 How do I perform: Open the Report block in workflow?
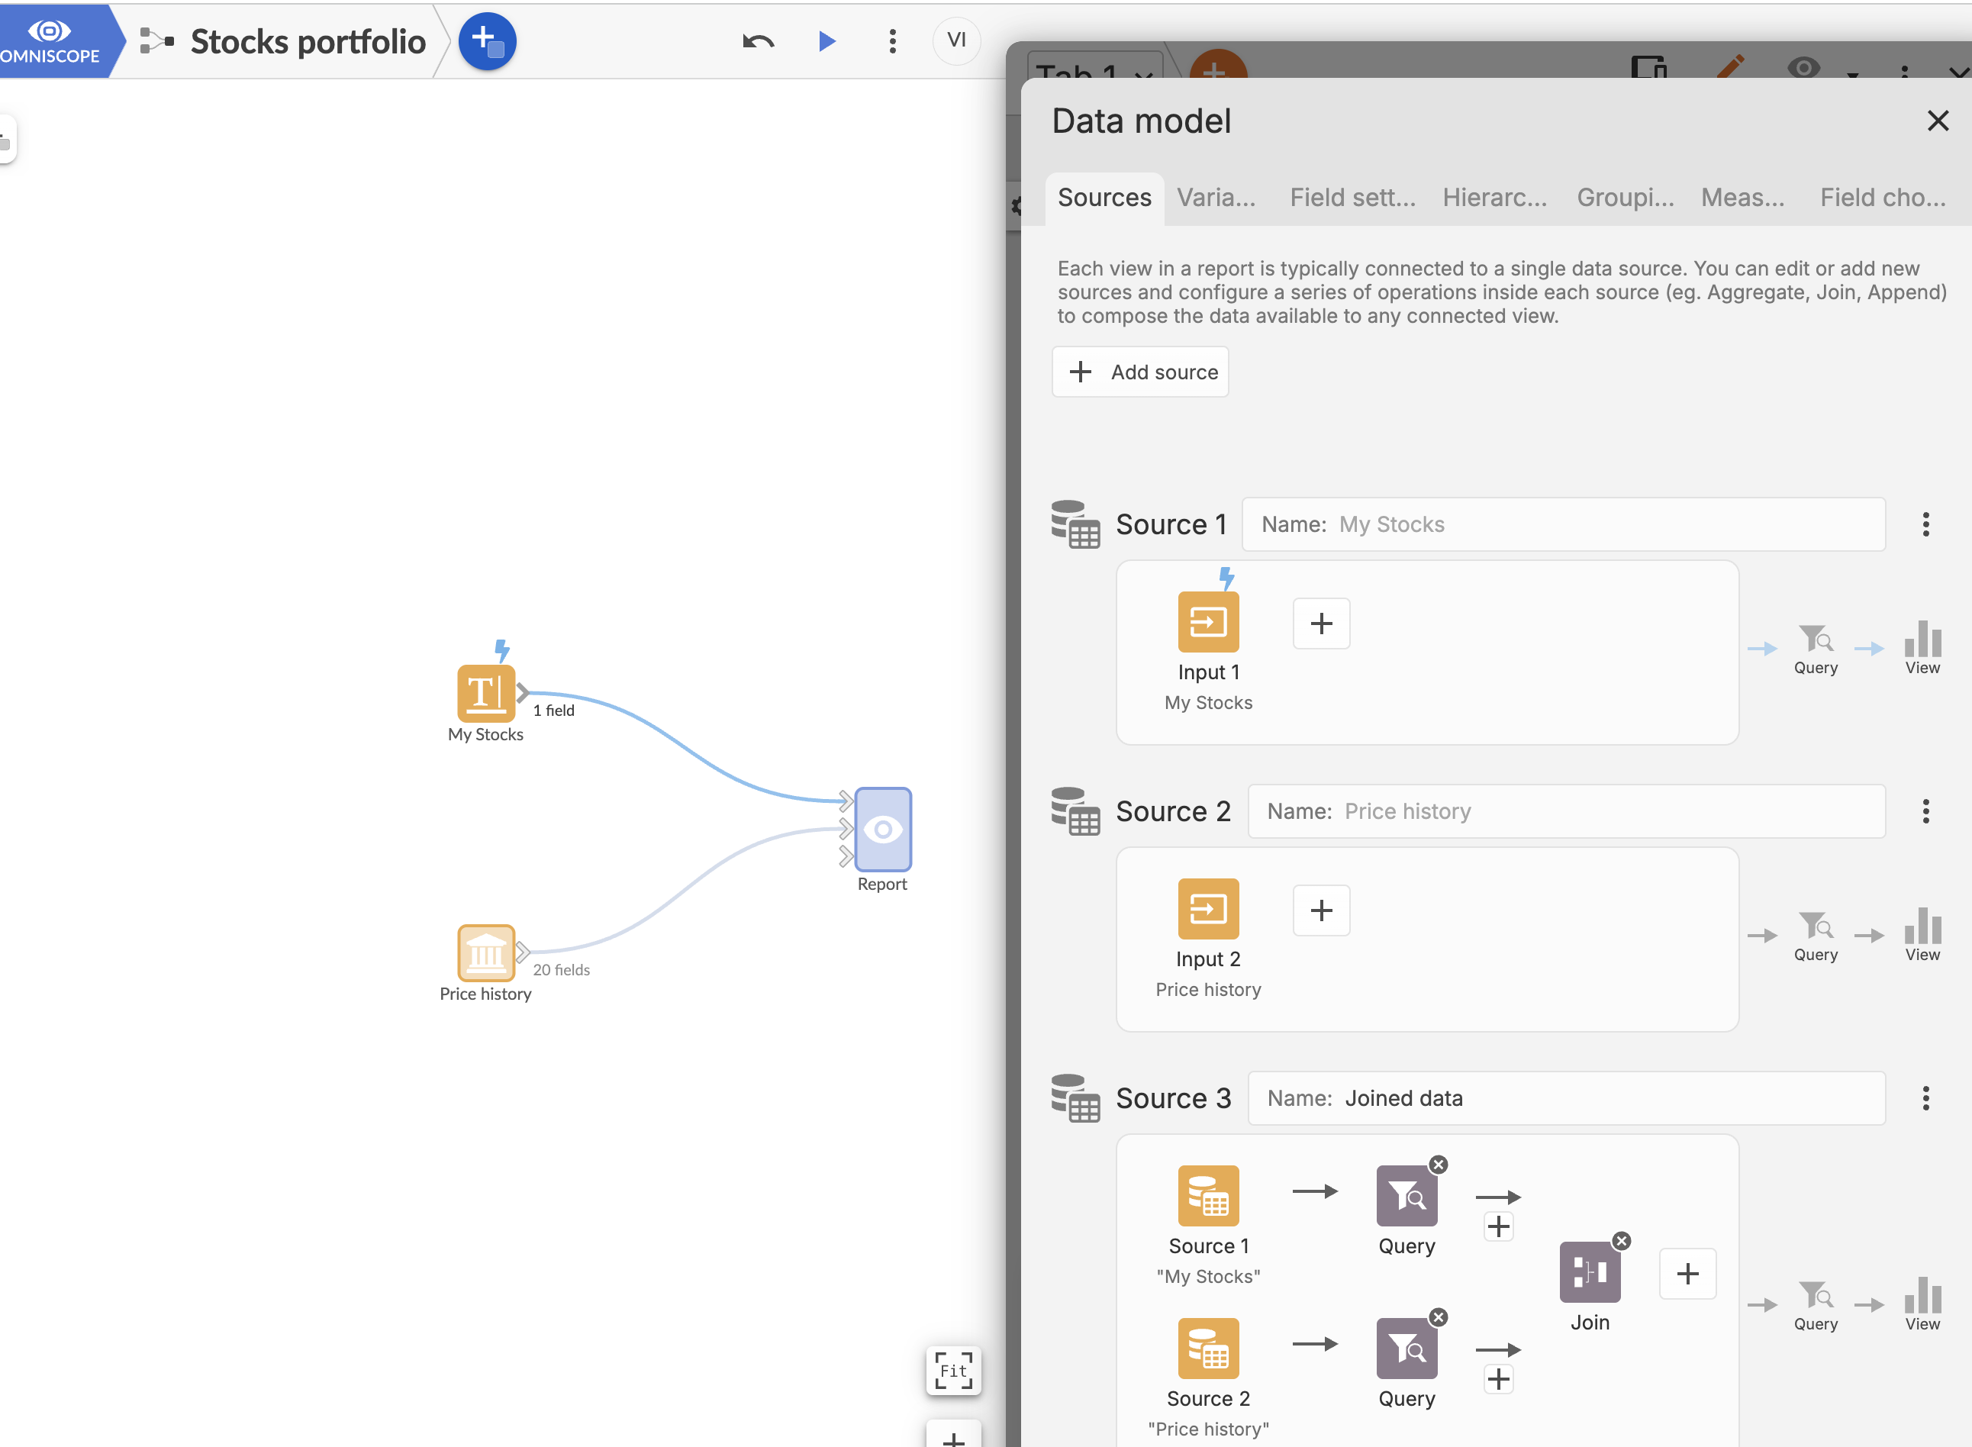[x=883, y=829]
